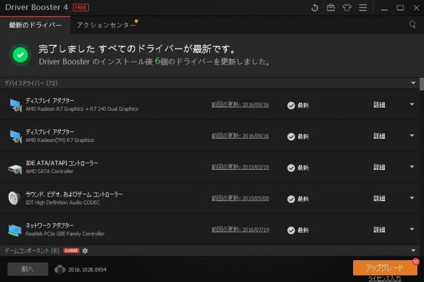
Task: Switch to the アクションセンター tab
Action: tap(106, 25)
